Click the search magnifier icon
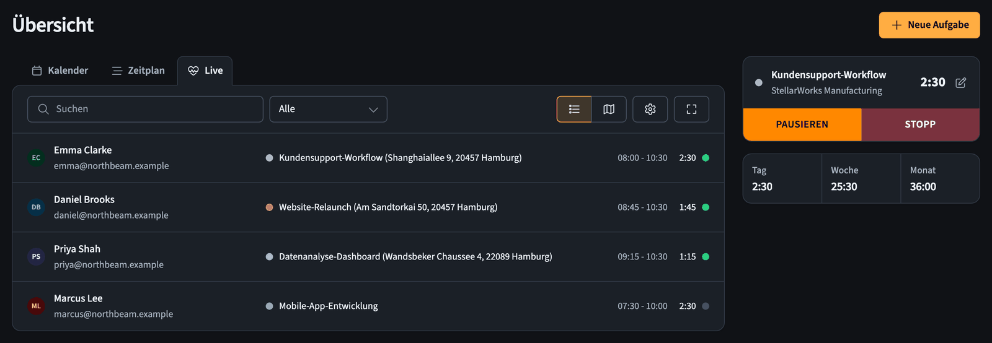This screenshot has height=343, width=992. click(43, 109)
